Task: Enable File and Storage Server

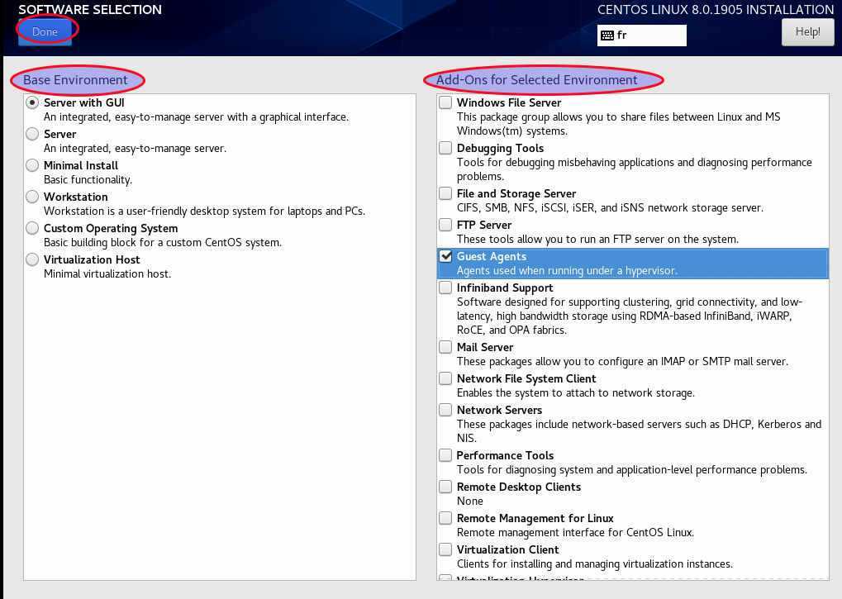Action: point(446,194)
